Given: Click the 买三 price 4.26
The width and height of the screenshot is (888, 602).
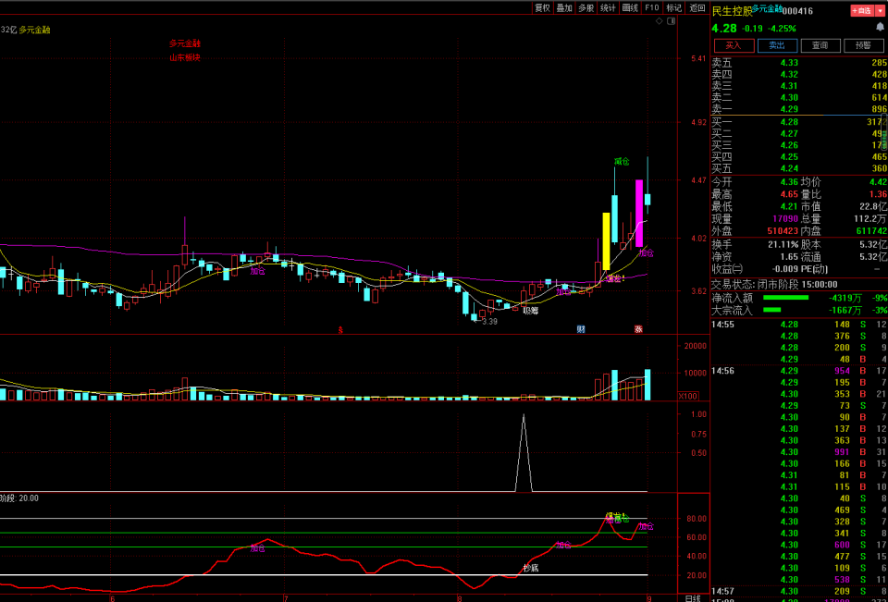Looking at the screenshot, I should click(x=789, y=145).
